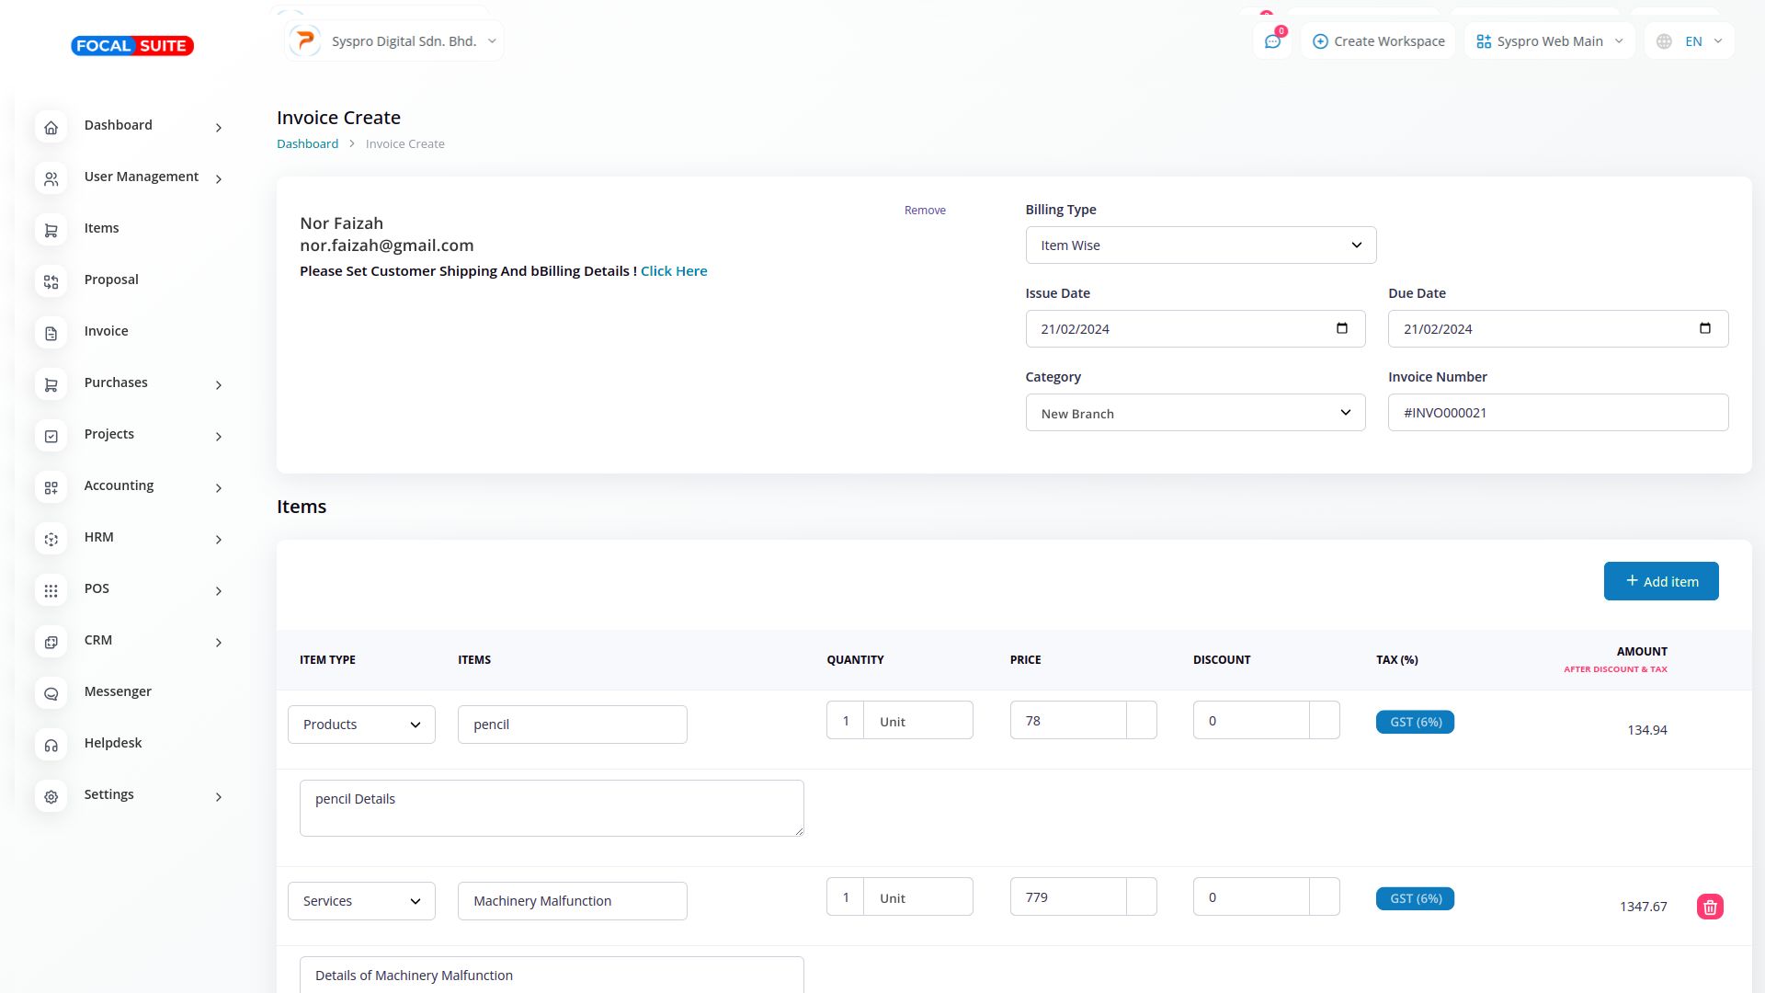Click the Invoice document icon in sidebar
The height and width of the screenshot is (993, 1765).
(51, 333)
